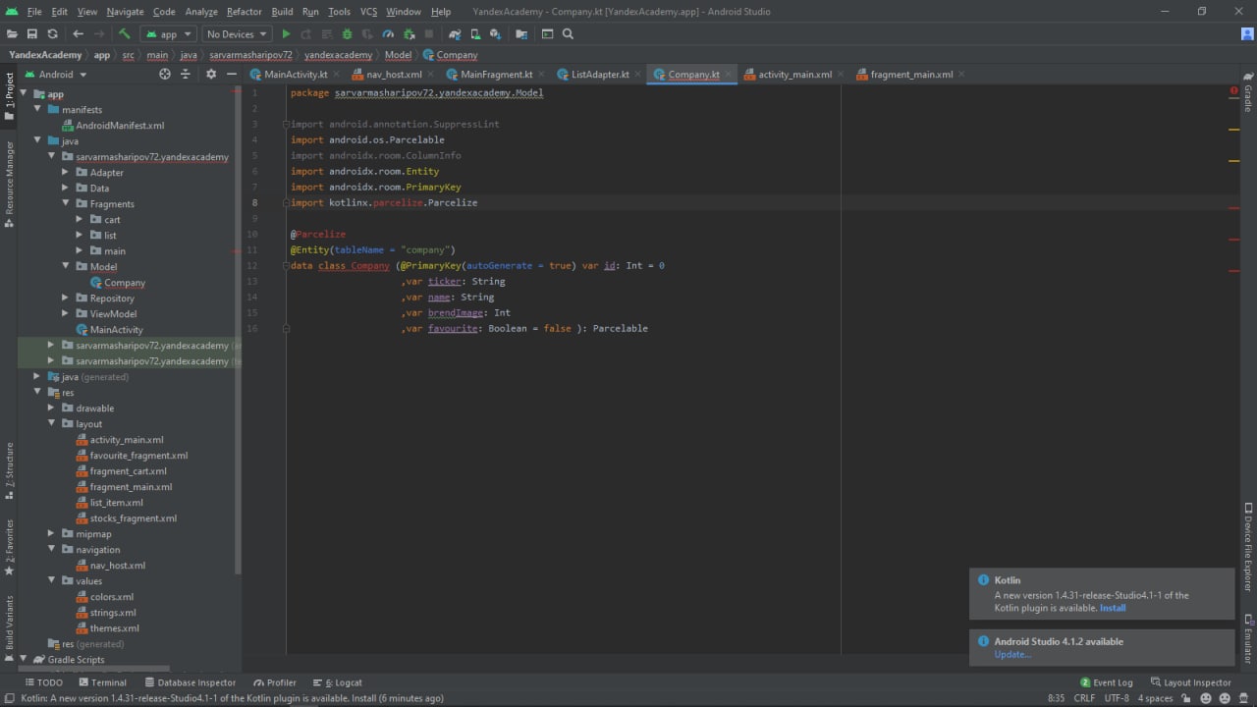This screenshot has width=1257, height=707.
Task: Click the Install link in Kotlin notification
Action: [1113, 608]
